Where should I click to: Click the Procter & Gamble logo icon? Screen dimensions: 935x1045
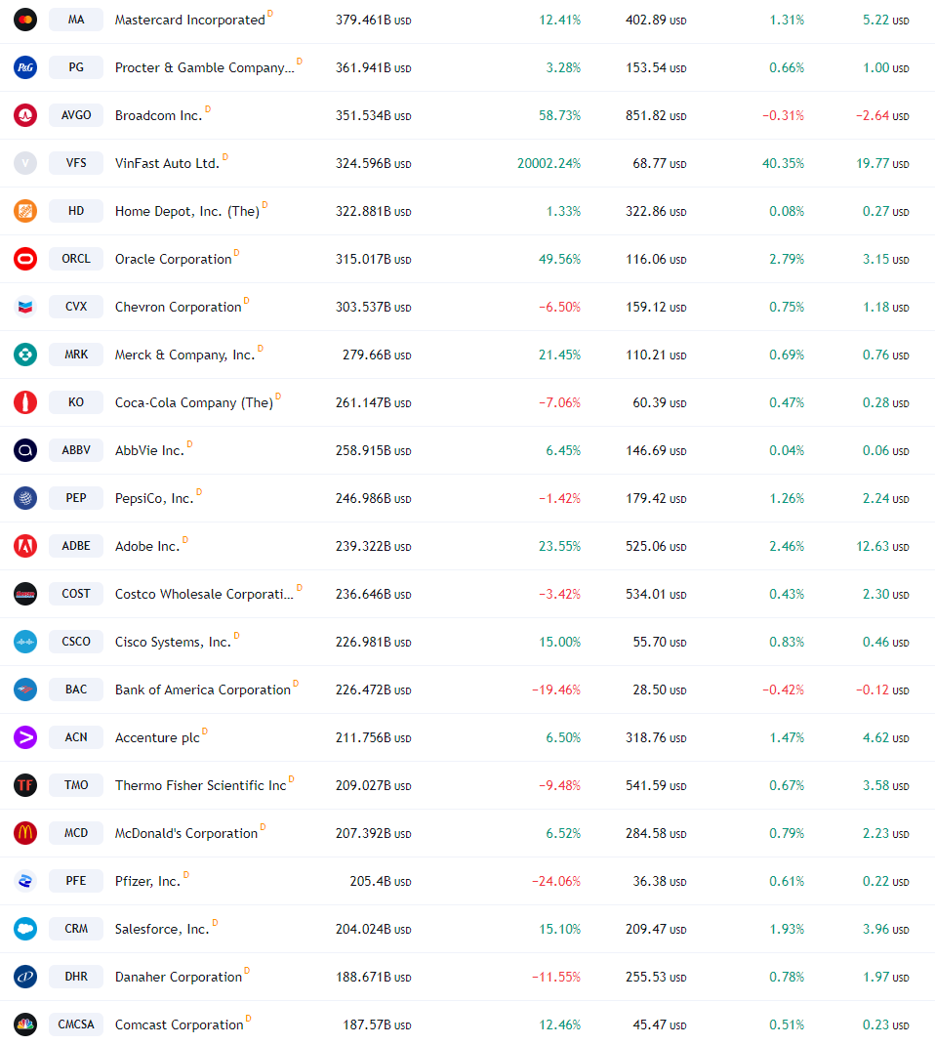(x=25, y=67)
